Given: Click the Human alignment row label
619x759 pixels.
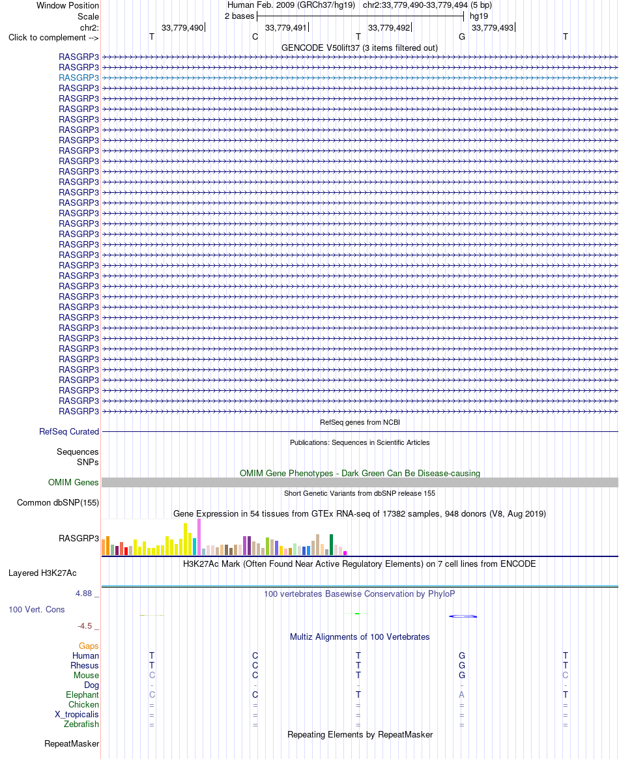Looking at the screenshot, I should [85, 656].
